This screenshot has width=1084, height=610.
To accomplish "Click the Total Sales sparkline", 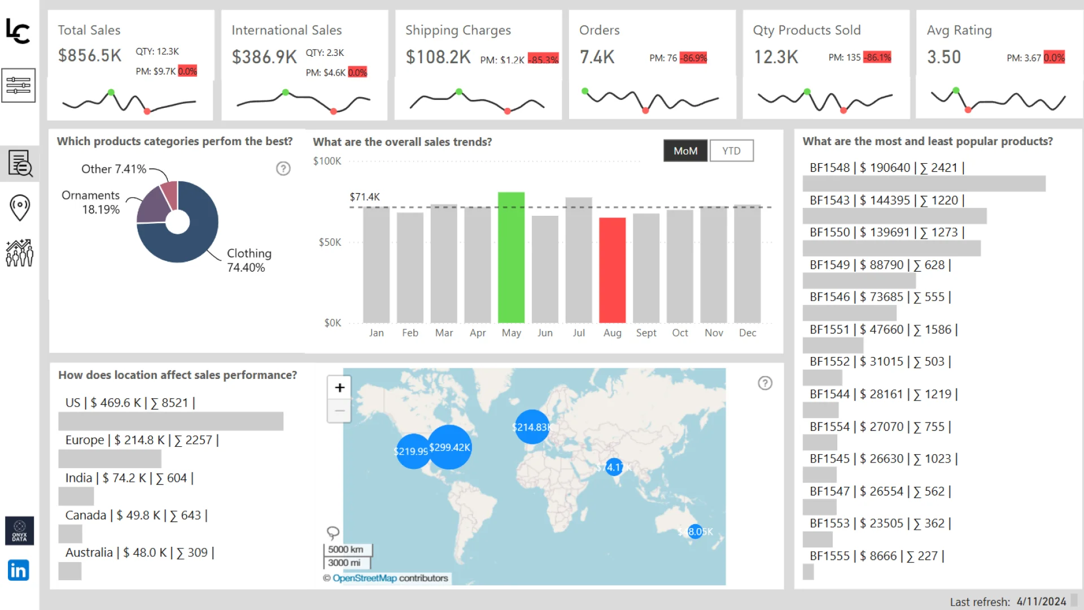I will click(x=129, y=102).
